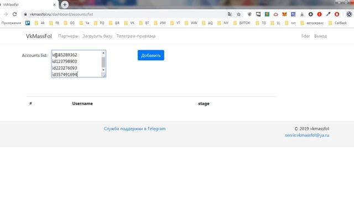354x199 pixels.
Task: Open the Загрузить базу menu item
Action: coord(97,36)
